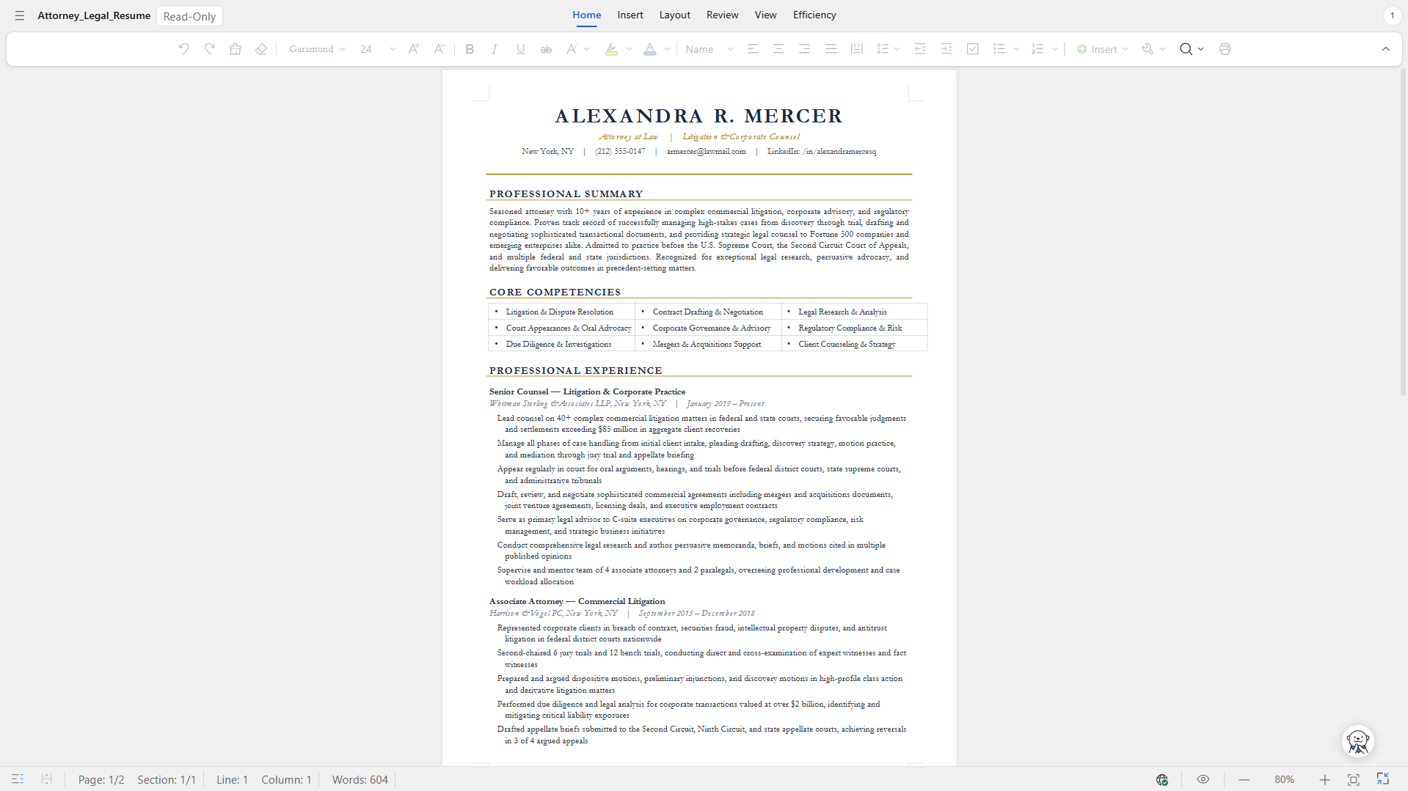Open the Garamond font family dropdown

coord(317,49)
